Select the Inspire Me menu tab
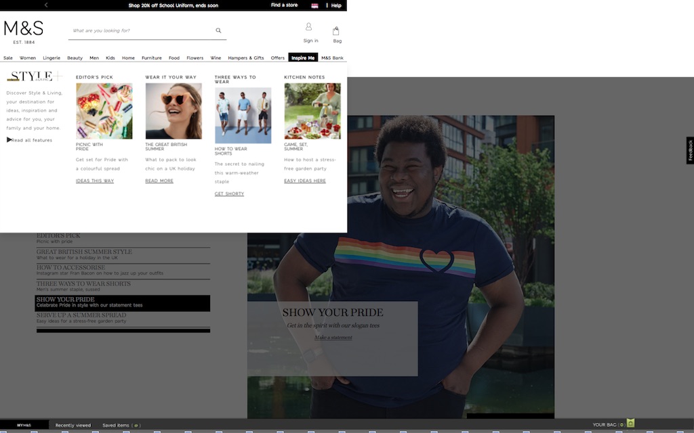The image size is (694, 433). 303,58
